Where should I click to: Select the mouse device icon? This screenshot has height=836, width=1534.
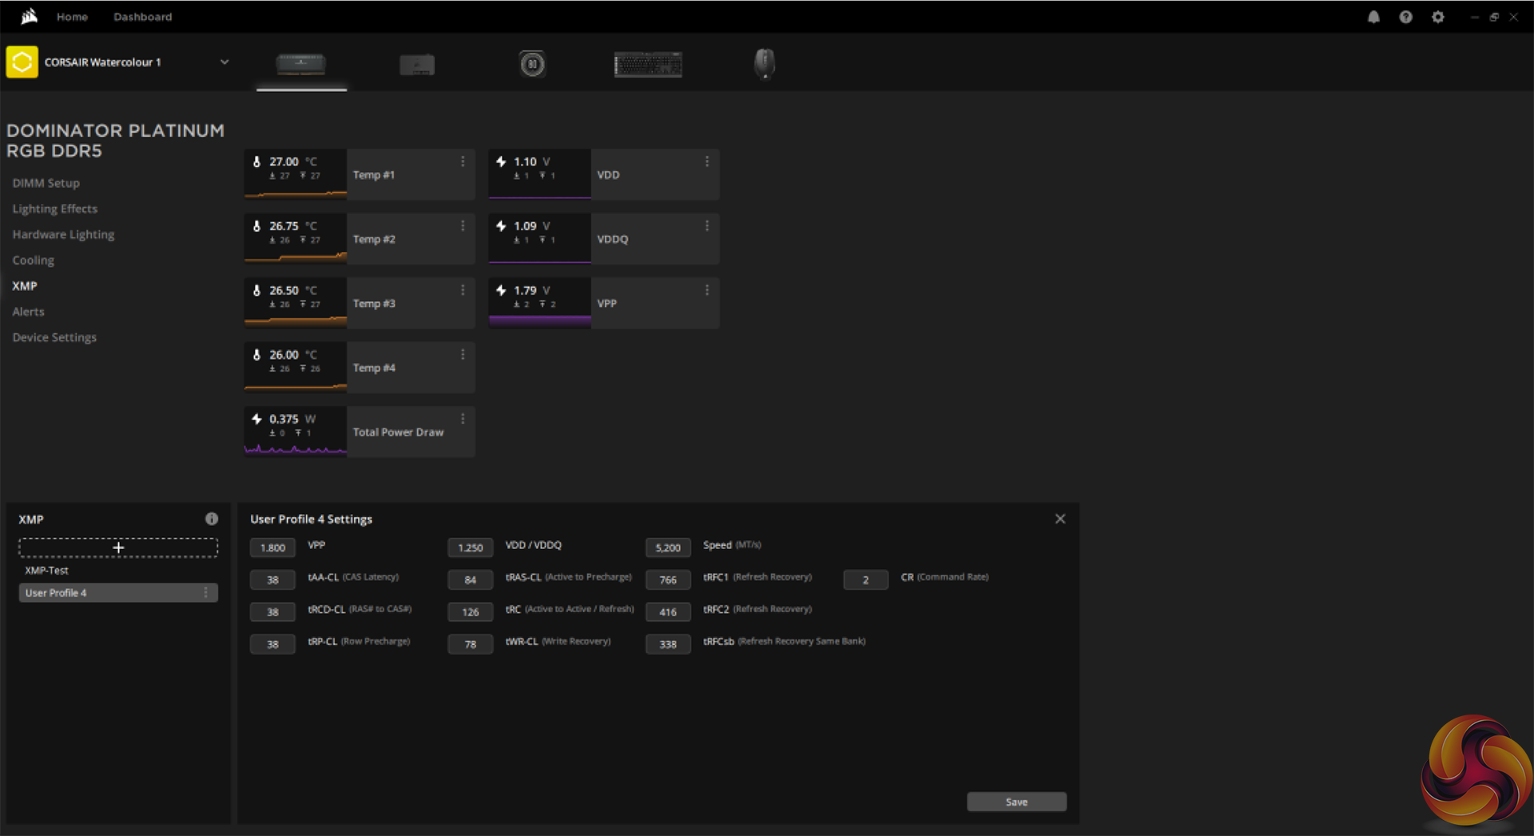tap(765, 63)
